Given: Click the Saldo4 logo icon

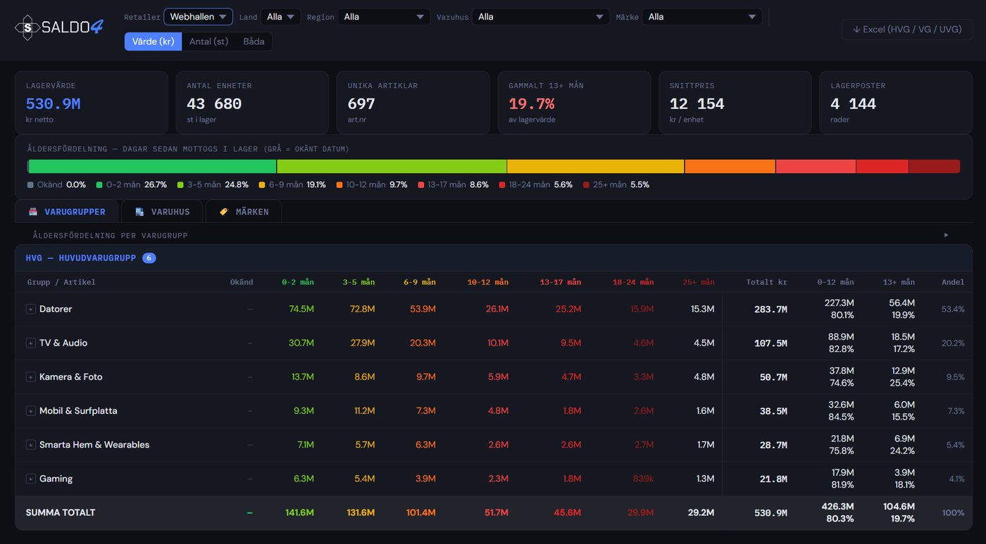Looking at the screenshot, I should pos(27,27).
